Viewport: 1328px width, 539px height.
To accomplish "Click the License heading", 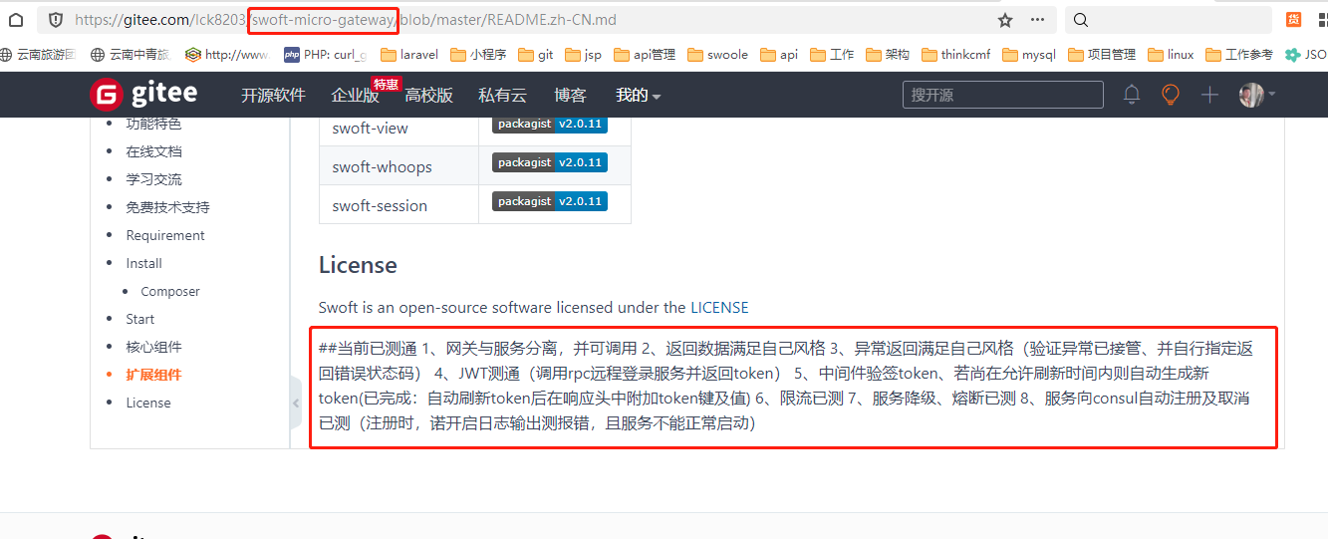I will (358, 265).
